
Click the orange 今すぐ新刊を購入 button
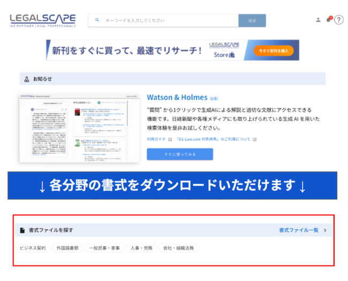point(274,51)
